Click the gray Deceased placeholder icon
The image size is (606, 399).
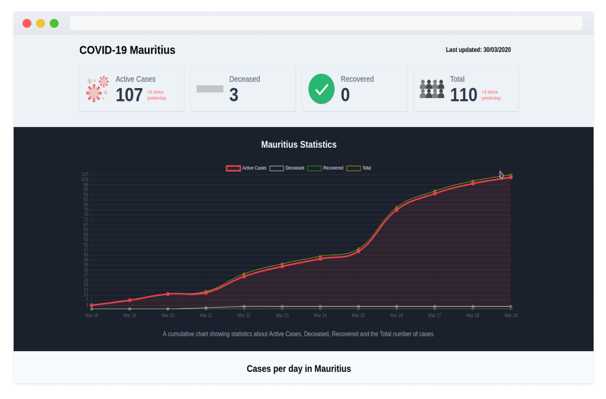coord(209,89)
